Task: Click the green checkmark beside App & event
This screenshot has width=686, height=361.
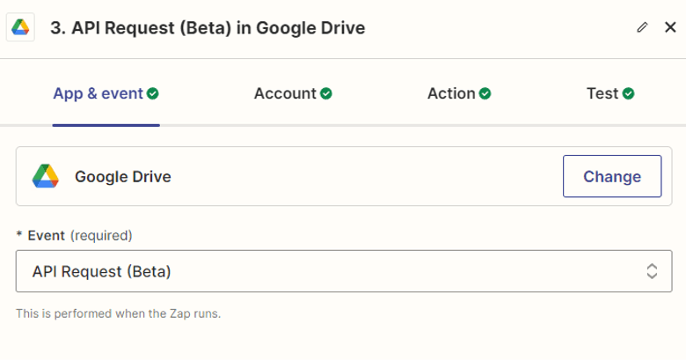Action: (x=153, y=93)
